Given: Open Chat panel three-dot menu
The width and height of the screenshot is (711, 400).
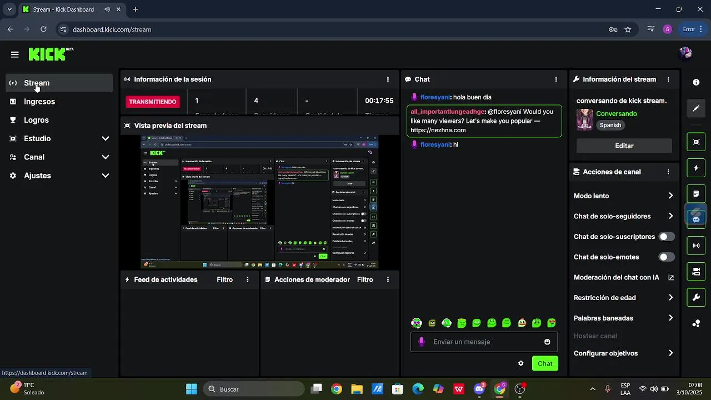Looking at the screenshot, I should pyautogui.click(x=556, y=79).
